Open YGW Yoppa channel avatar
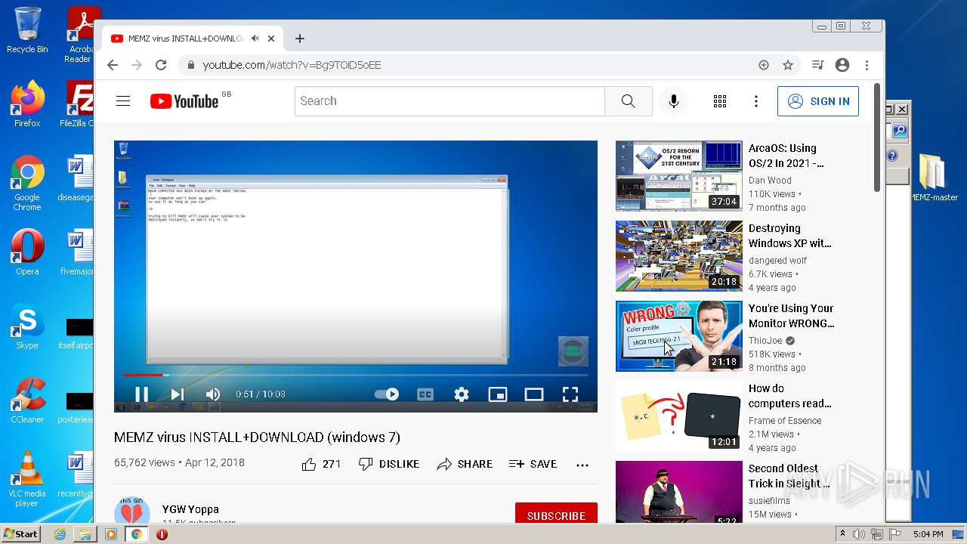 (x=132, y=512)
